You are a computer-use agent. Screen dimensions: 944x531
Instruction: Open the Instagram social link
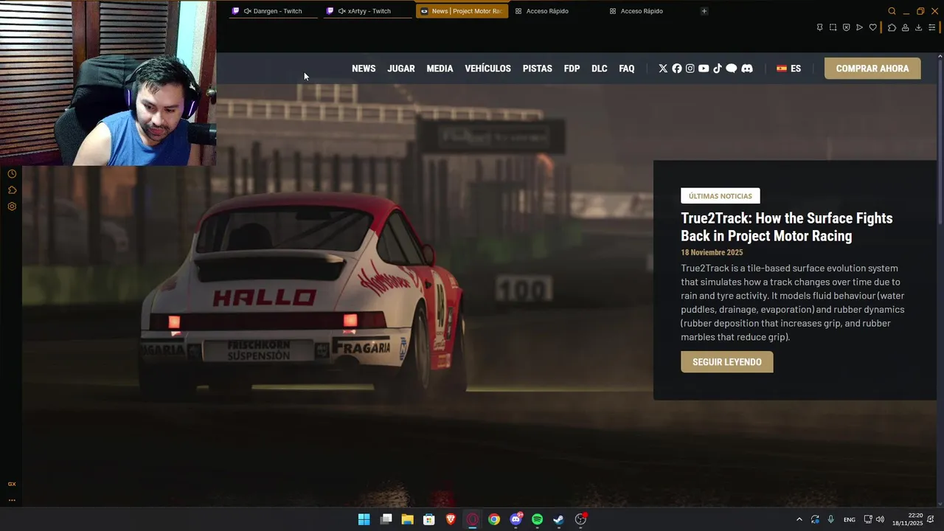tap(690, 69)
